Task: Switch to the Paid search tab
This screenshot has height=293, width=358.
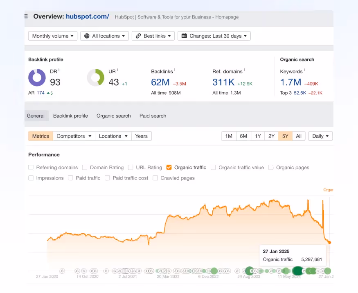Action: click(x=153, y=116)
